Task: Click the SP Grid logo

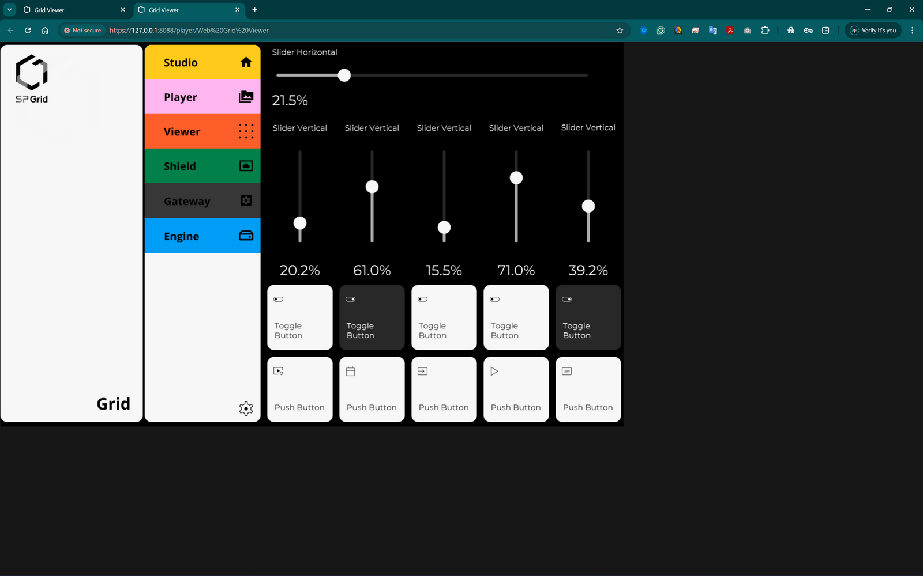Action: pyautogui.click(x=32, y=79)
